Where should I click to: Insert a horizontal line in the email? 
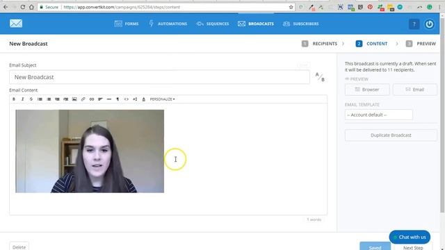click(109, 99)
